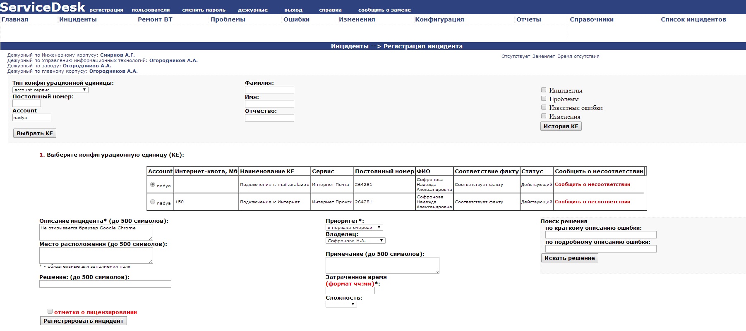Viewport: 746px width, 331px height.
Task: Open the Проблемы menu
Action: 228,19
